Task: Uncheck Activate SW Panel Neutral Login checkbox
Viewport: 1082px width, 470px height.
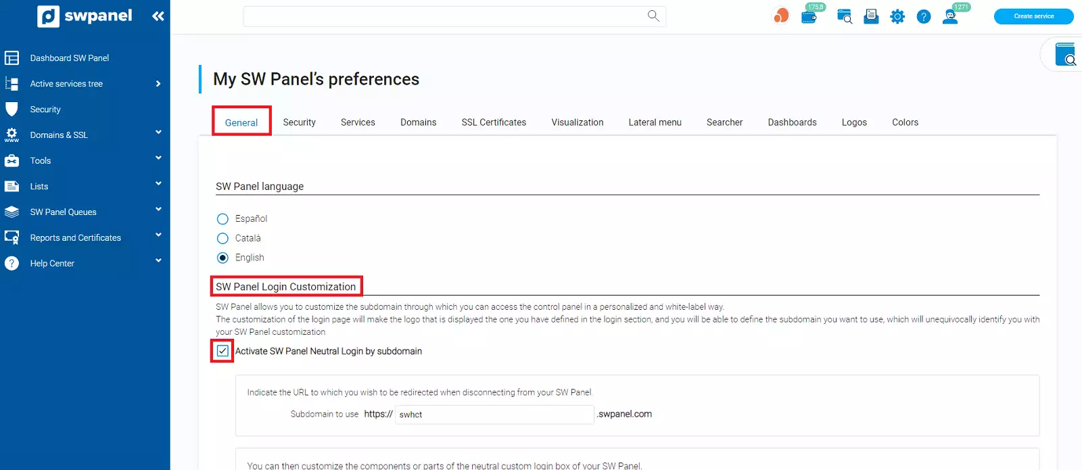Action: point(222,351)
